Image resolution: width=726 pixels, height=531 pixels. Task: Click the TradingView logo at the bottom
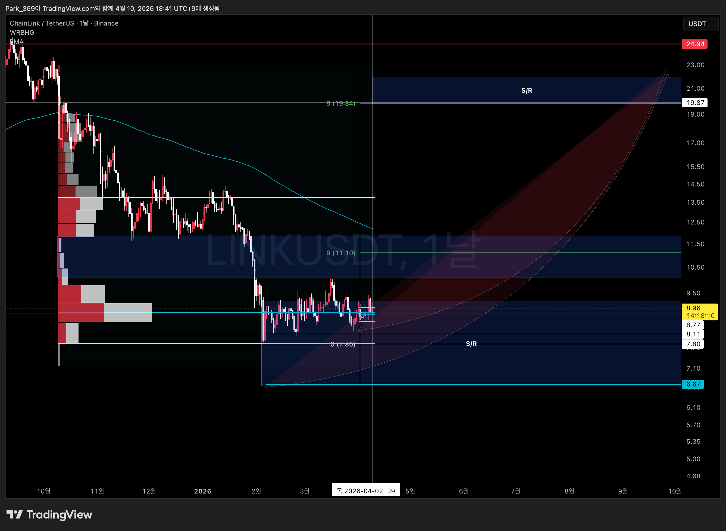pyautogui.click(x=49, y=515)
